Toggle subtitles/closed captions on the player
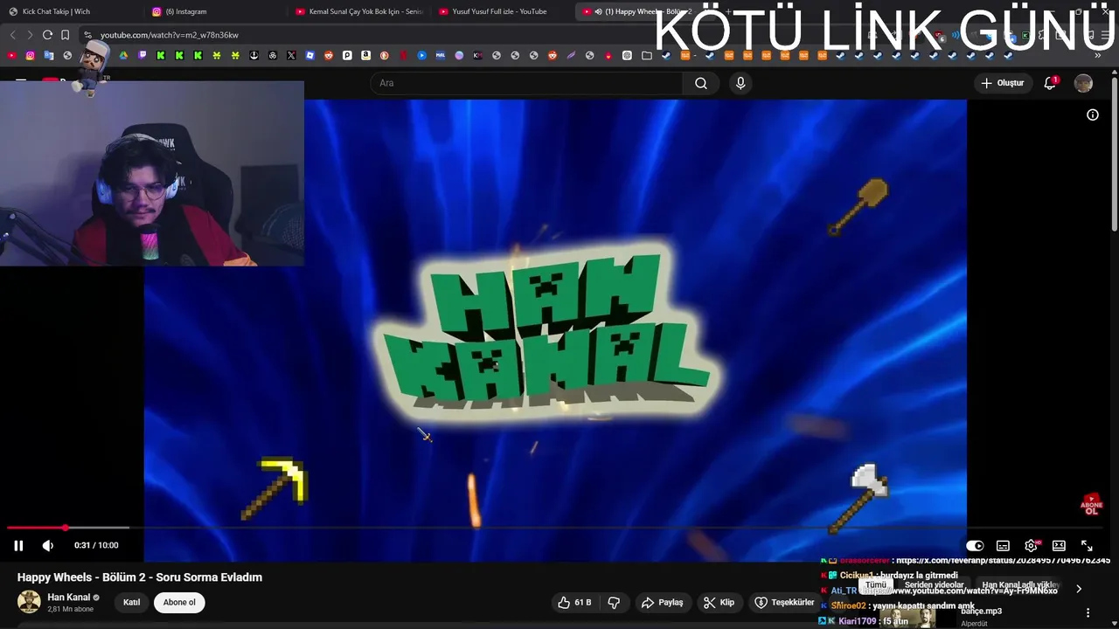This screenshot has height=629, width=1119. (1003, 545)
